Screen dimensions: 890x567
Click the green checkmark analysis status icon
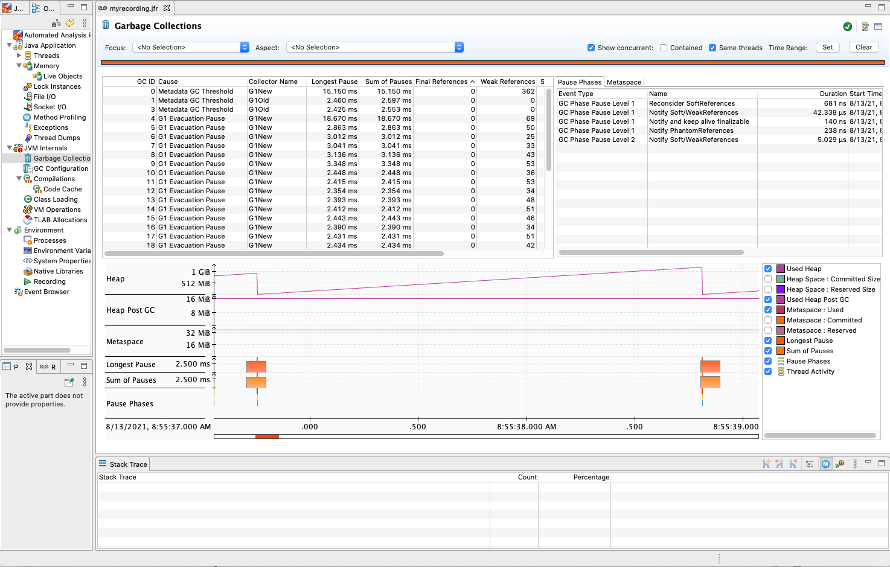[x=848, y=27]
